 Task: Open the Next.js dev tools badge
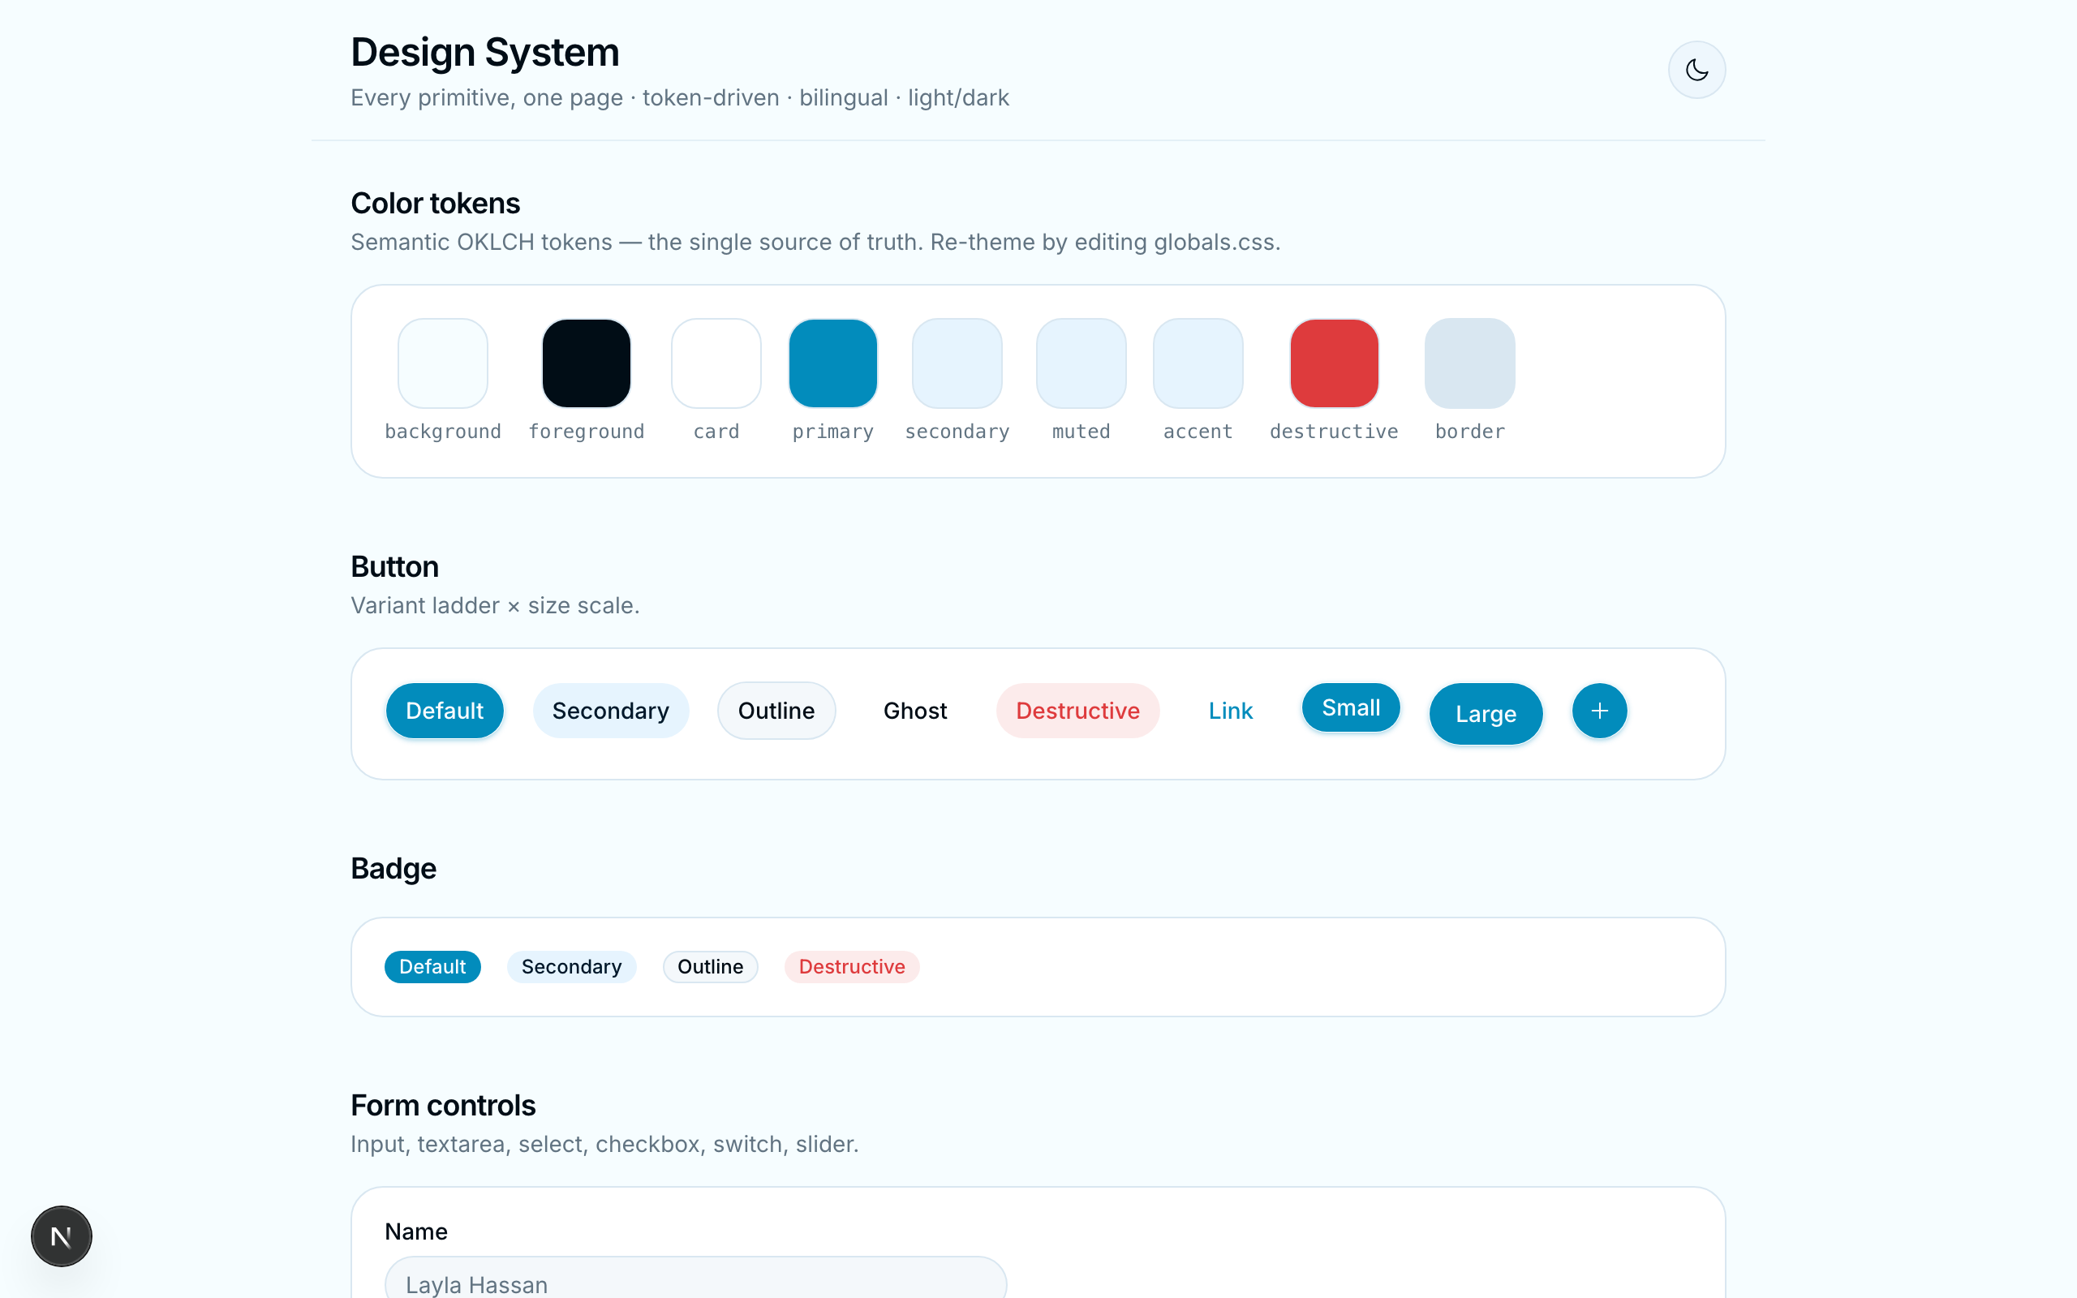coord(62,1236)
